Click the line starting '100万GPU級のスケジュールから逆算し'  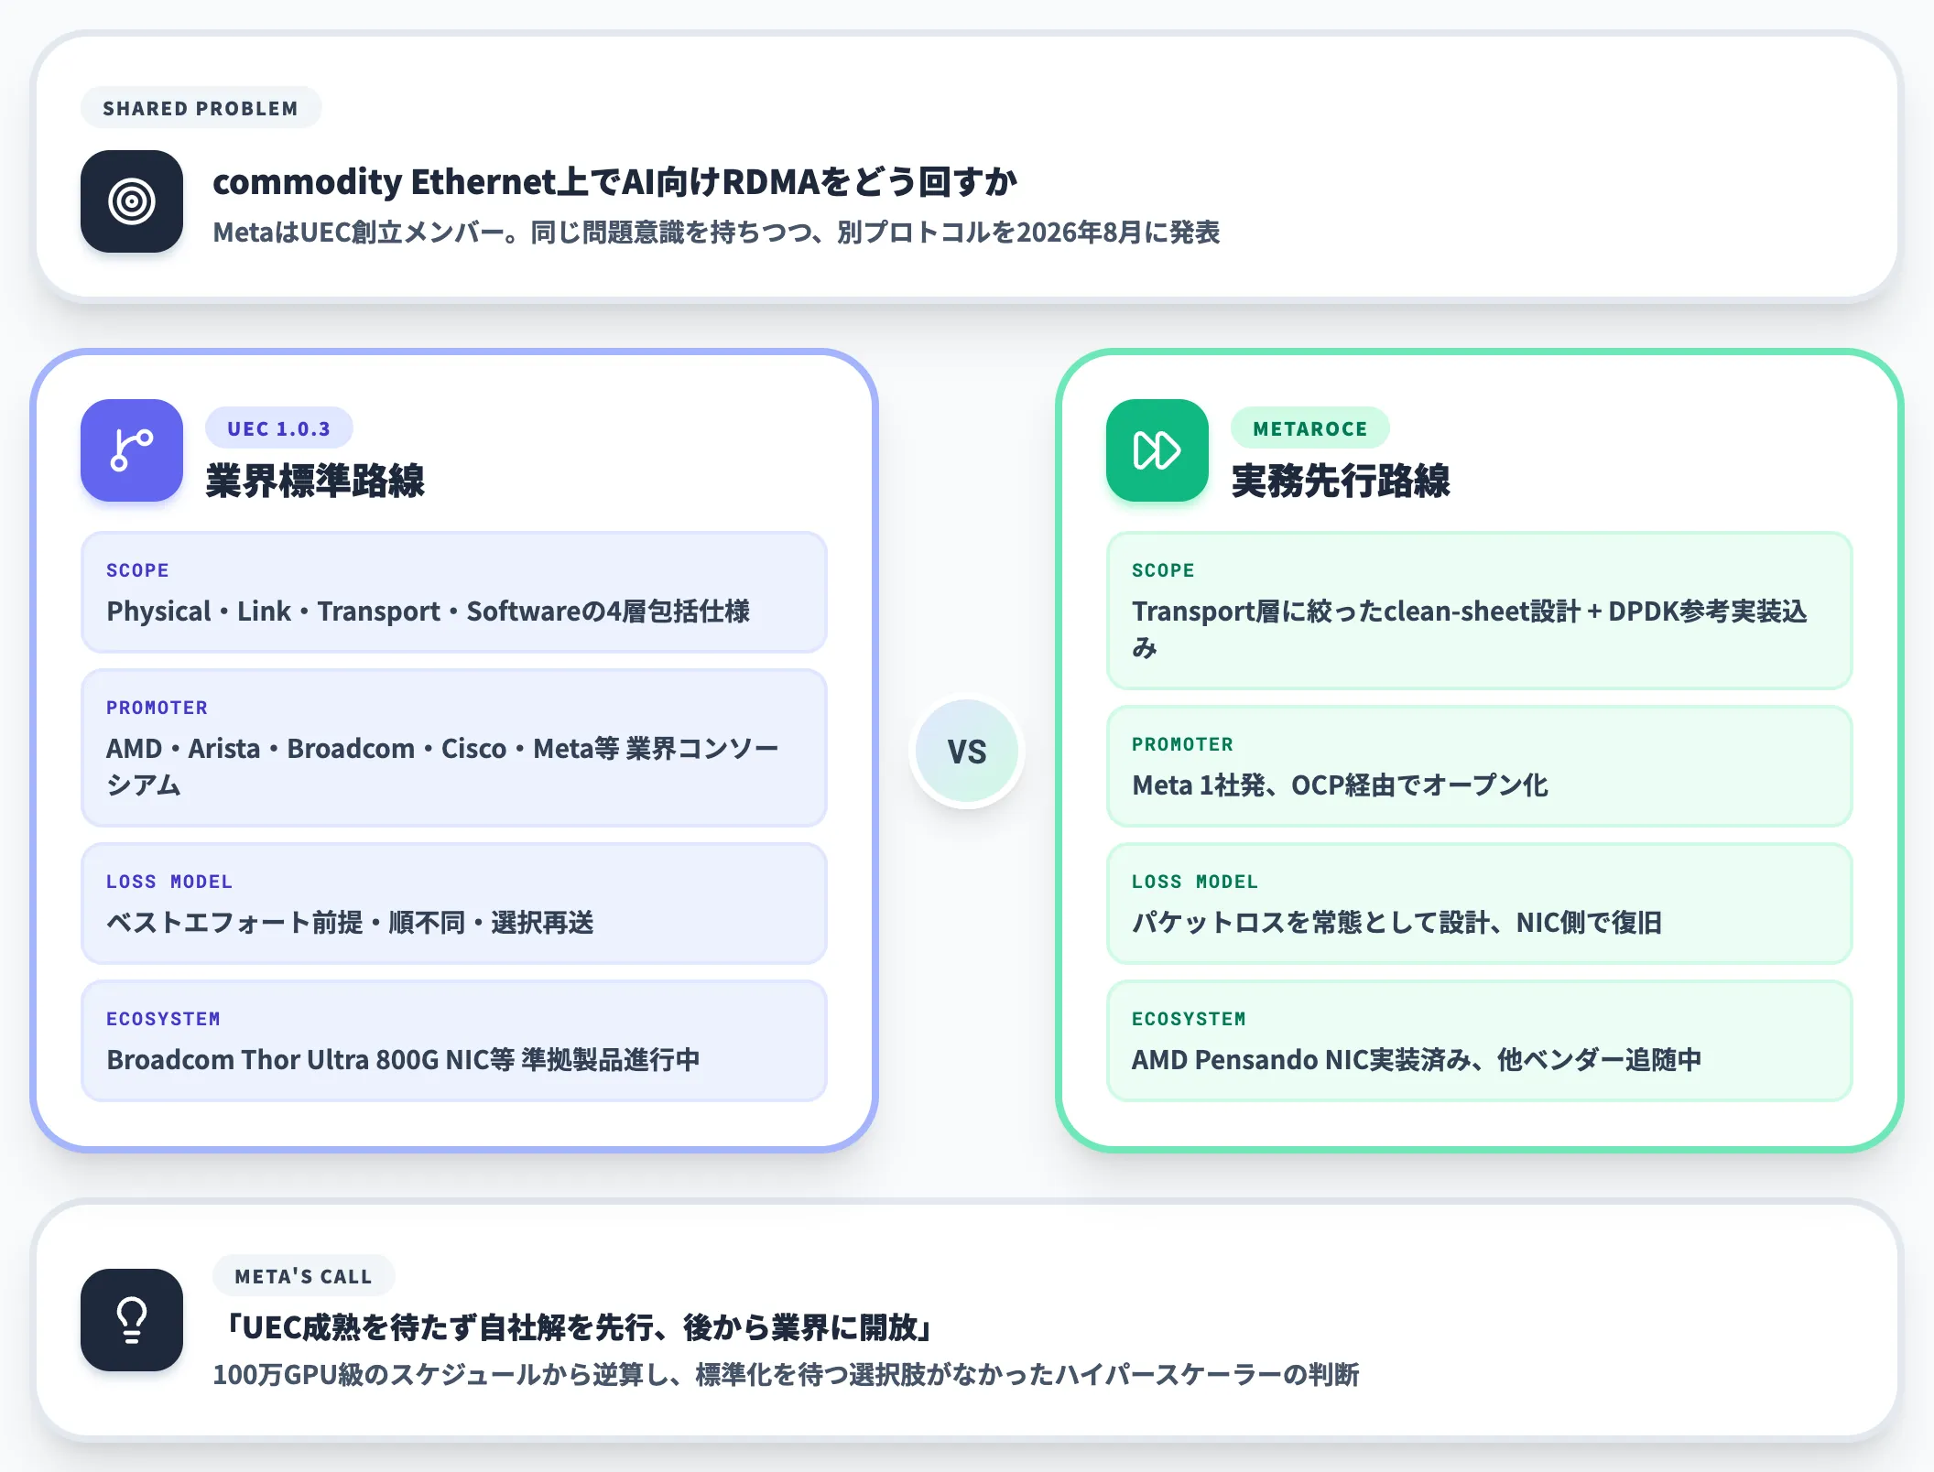(786, 1375)
